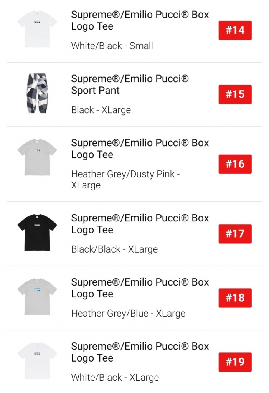Tap the red #14 badge
Image resolution: width=269 pixels, height=393 pixels.
click(x=235, y=30)
